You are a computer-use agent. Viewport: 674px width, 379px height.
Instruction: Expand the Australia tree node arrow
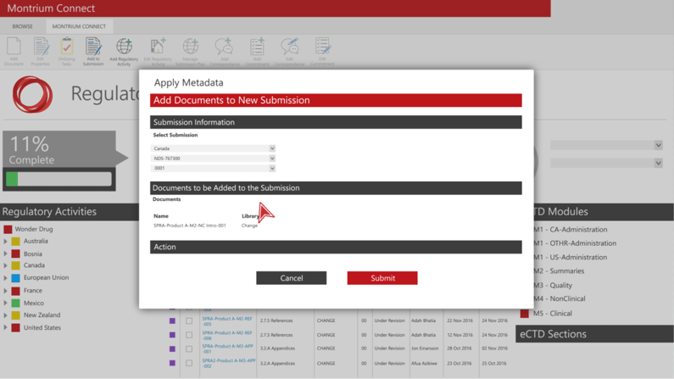[6, 242]
